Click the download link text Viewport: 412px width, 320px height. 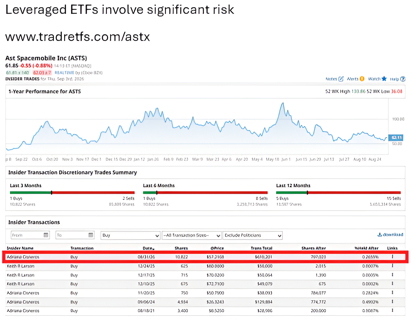click(x=393, y=235)
